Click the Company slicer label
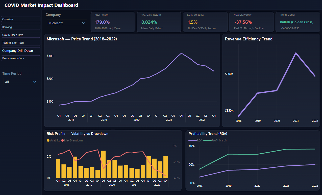 [x=53, y=15]
